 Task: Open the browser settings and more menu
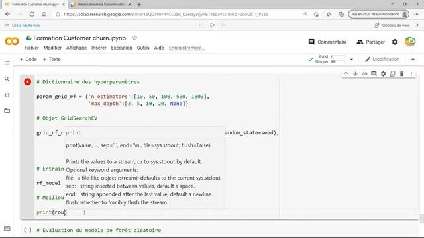pyautogui.click(x=416, y=14)
